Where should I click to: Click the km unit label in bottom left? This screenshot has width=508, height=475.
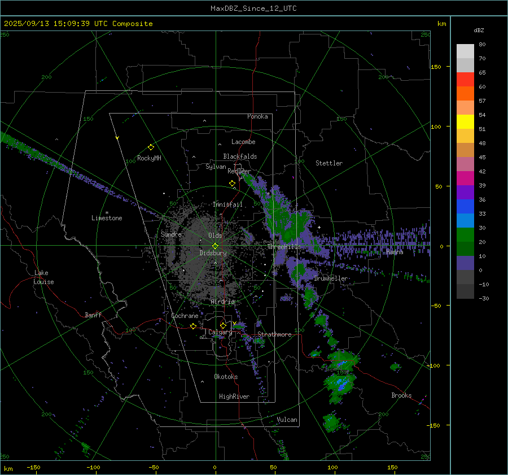(x=8, y=469)
